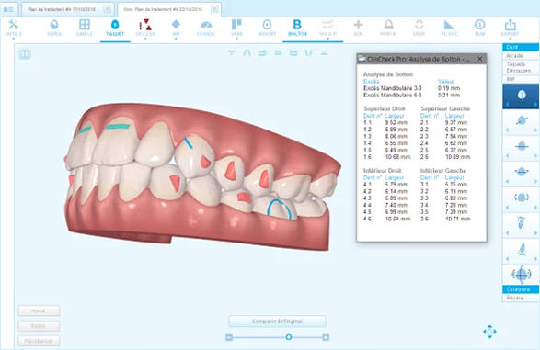The height and width of the screenshot is (350, 540).
Task: Select the last view preset icon
Action: click(324, 53)
